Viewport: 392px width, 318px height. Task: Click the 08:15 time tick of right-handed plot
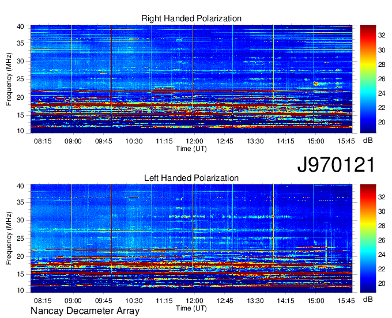[x=43, y=141]
